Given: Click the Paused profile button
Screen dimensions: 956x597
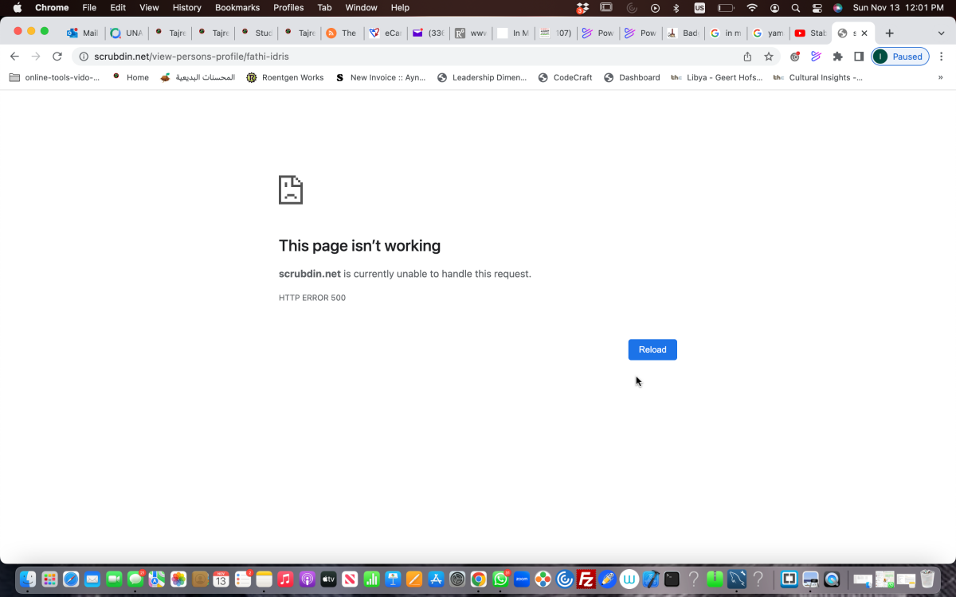Looking at the screenshot, I should pos(900,57).
